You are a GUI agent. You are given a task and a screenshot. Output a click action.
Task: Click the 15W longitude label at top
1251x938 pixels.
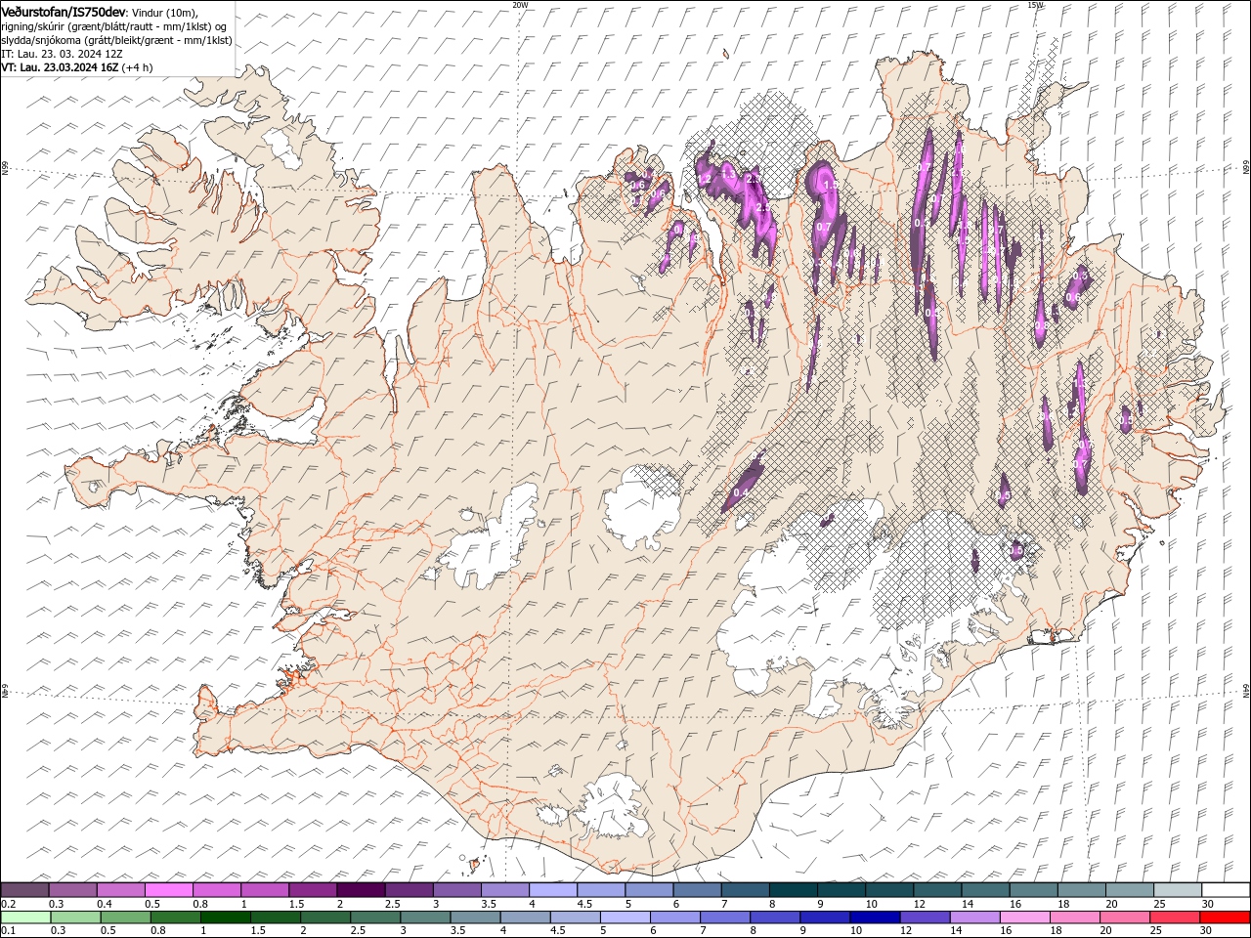[1034, 4]
